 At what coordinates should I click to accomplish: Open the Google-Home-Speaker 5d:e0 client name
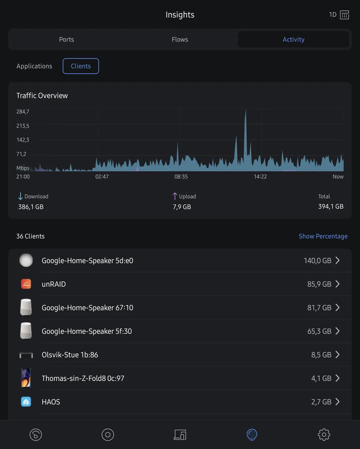pyautogui.click(x=87, y=260)
